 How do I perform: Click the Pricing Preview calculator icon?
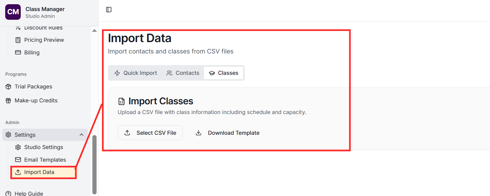(18, 40)
